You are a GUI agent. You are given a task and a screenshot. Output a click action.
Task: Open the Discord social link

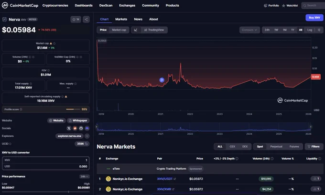pyautogui.click(x=87, y=128)
